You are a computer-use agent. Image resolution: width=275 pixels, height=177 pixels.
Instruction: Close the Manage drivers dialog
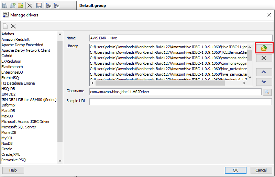[x=269, y=15]
